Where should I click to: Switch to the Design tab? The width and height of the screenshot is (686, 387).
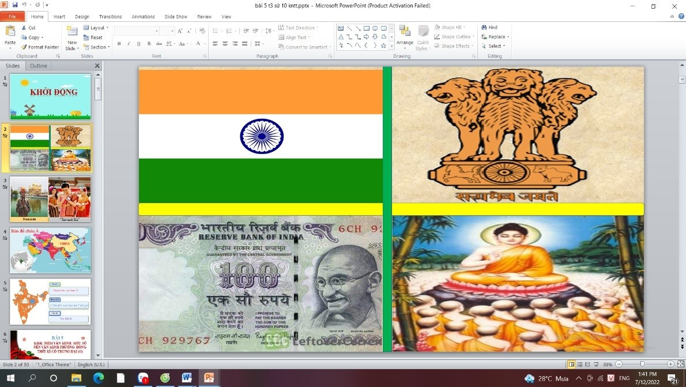pos(82,17)
